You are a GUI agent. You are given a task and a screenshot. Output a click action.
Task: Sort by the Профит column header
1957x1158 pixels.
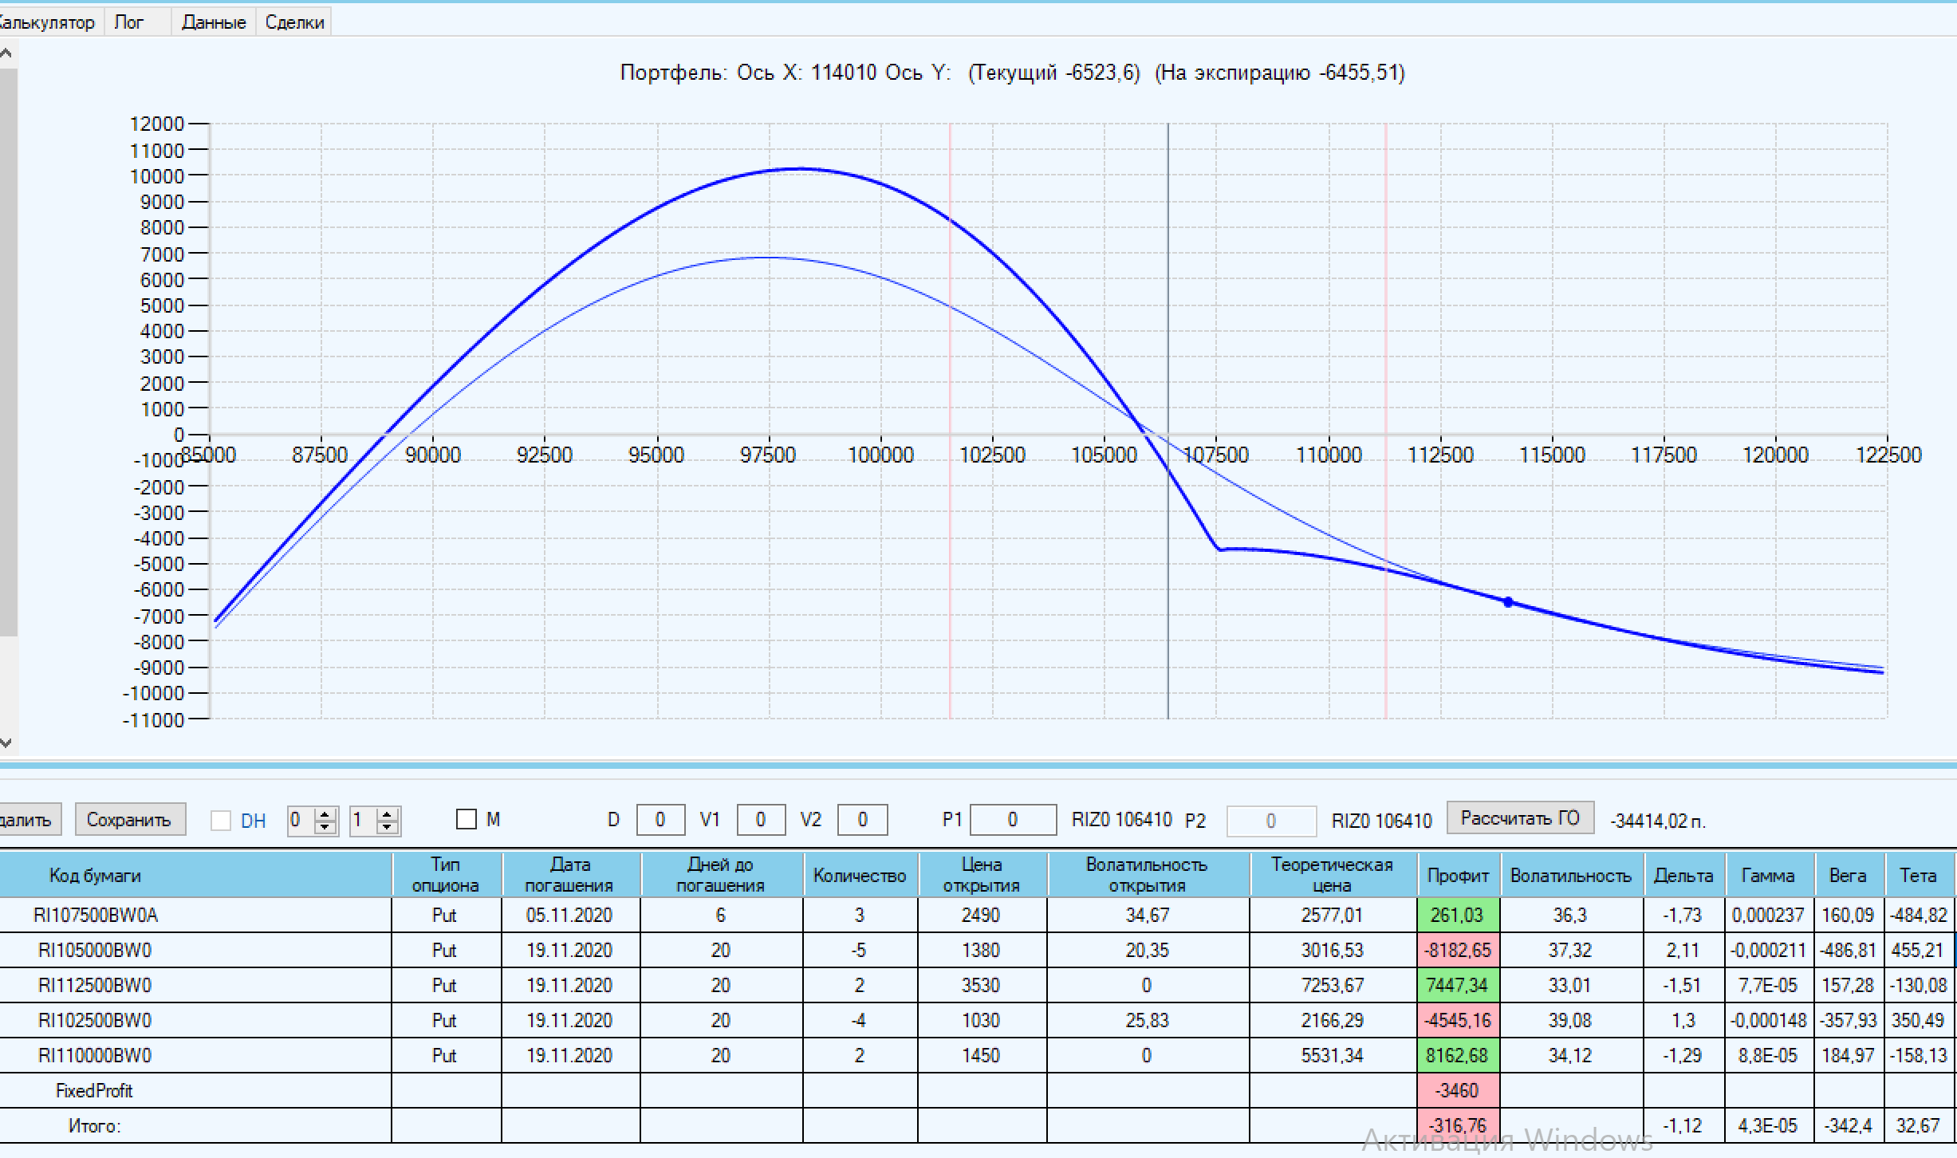(1458, 876)
